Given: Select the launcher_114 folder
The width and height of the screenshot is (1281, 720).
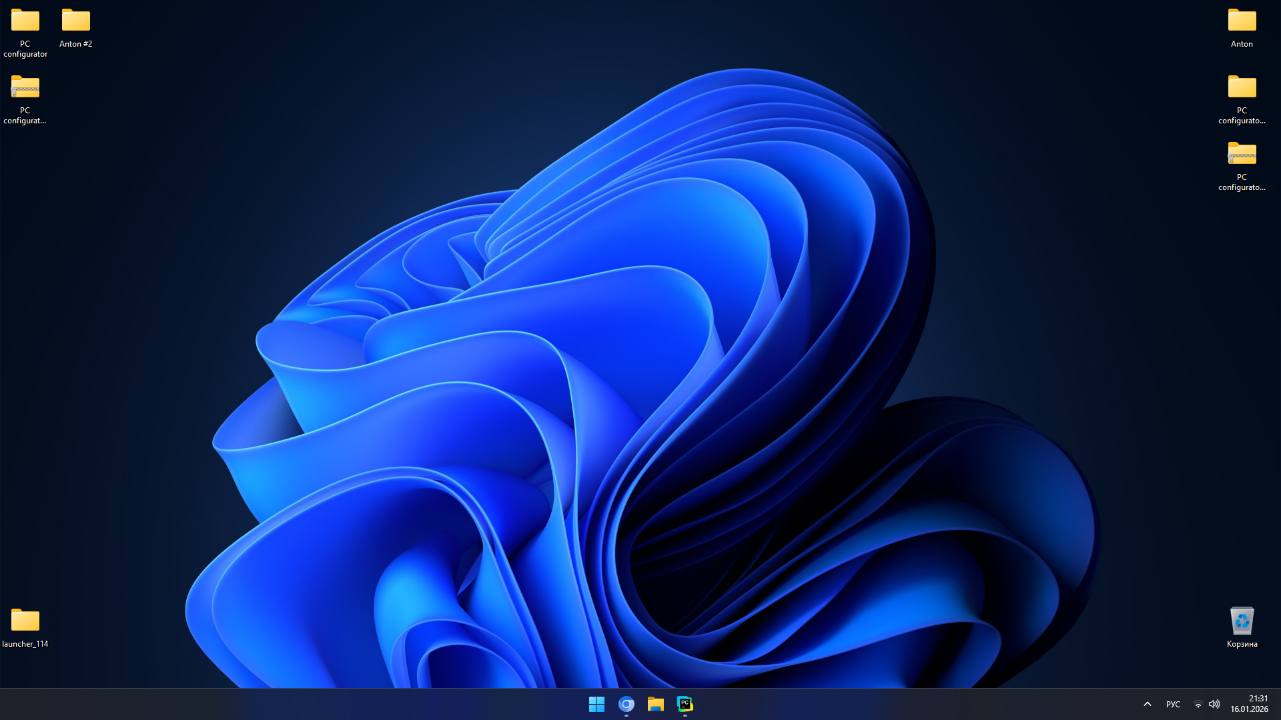Looking at the screenshot, I should (x=25, y=621).
